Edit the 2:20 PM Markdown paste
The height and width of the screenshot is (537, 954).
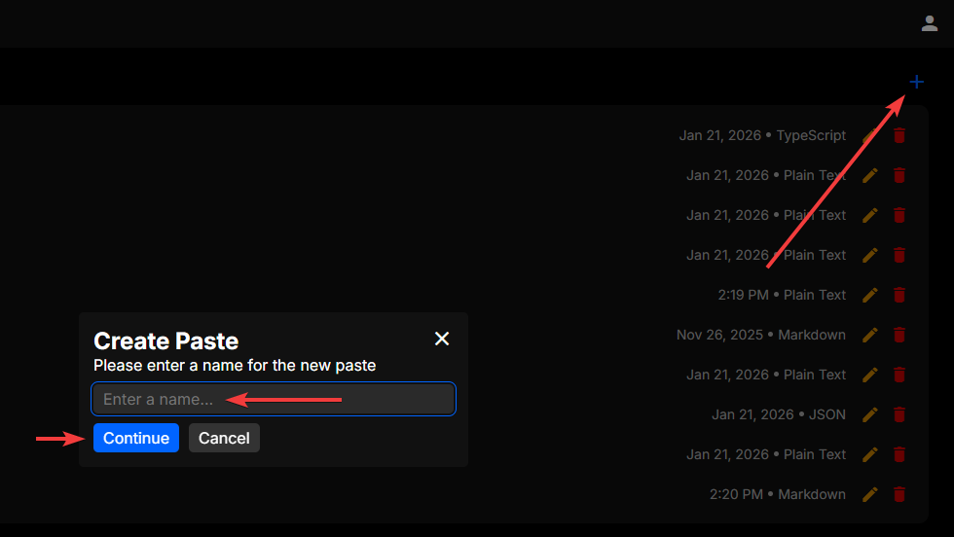point(870,494)
